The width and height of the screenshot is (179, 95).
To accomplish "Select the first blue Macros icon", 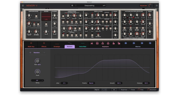I will click(x=126, y=43).
